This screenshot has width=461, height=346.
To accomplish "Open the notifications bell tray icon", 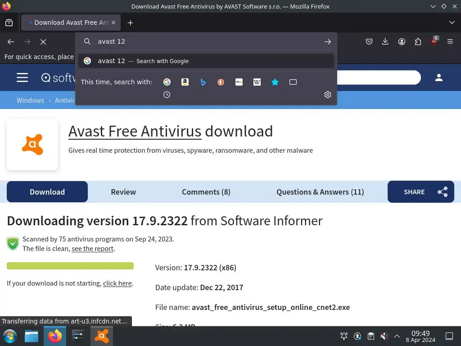I will pyautogui.click(x=343, y=336).
